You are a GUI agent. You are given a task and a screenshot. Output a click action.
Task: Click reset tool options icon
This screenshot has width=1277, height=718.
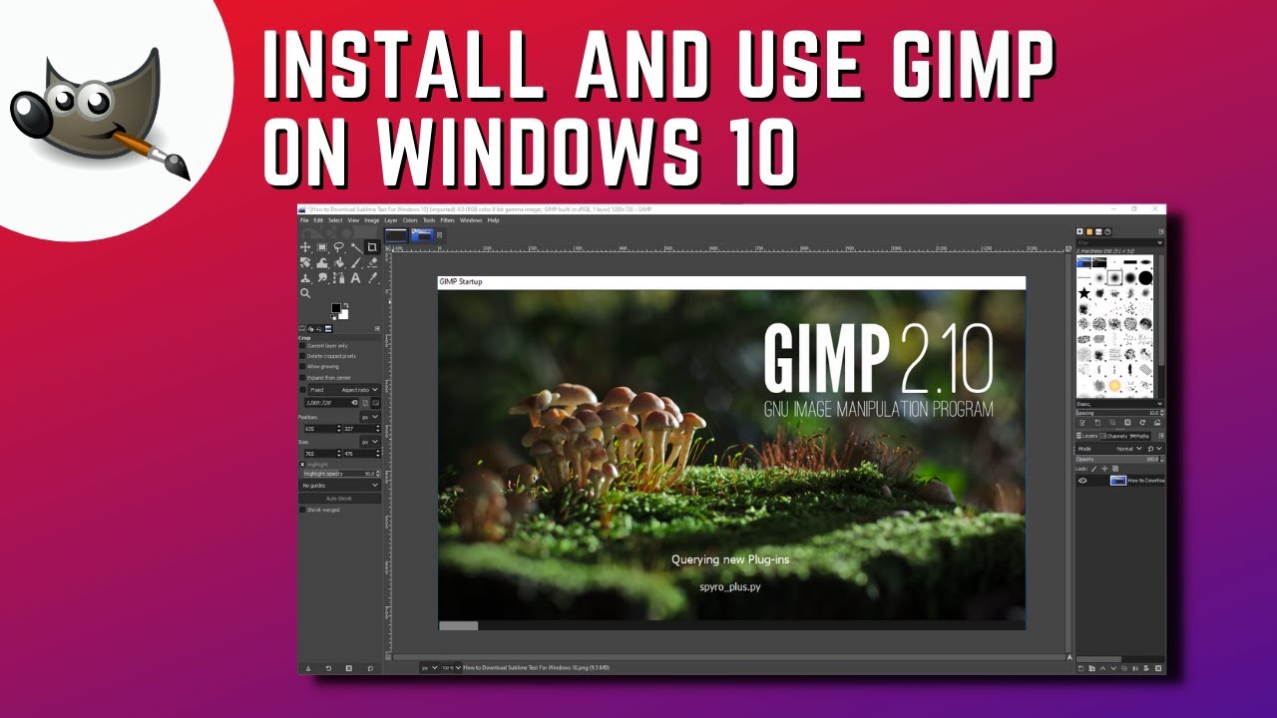pyautogui.click(x=370, y=668)
